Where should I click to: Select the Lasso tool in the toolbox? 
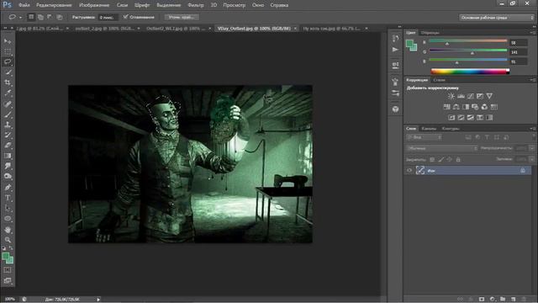point(8,61)
